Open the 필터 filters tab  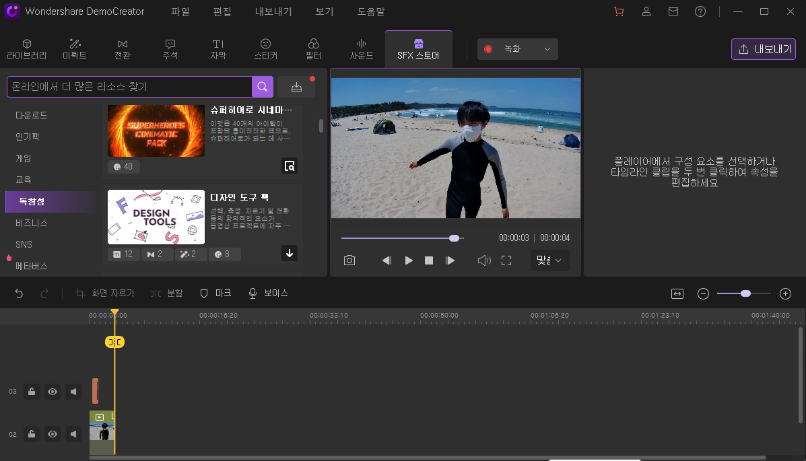pos(314,49)
